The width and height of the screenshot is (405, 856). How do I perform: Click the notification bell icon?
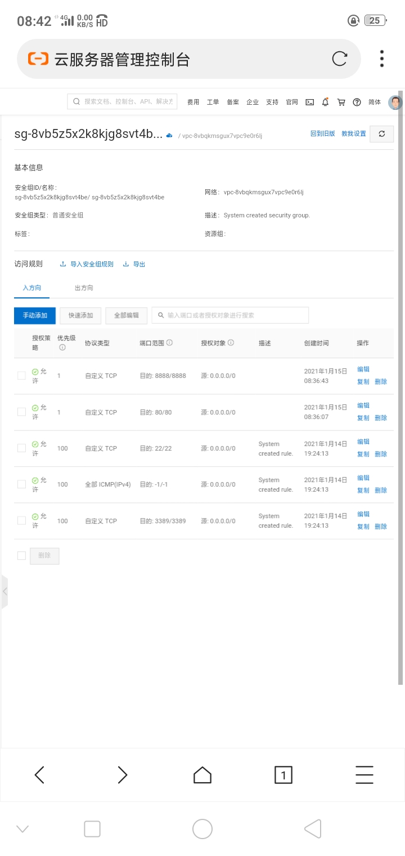325,102
